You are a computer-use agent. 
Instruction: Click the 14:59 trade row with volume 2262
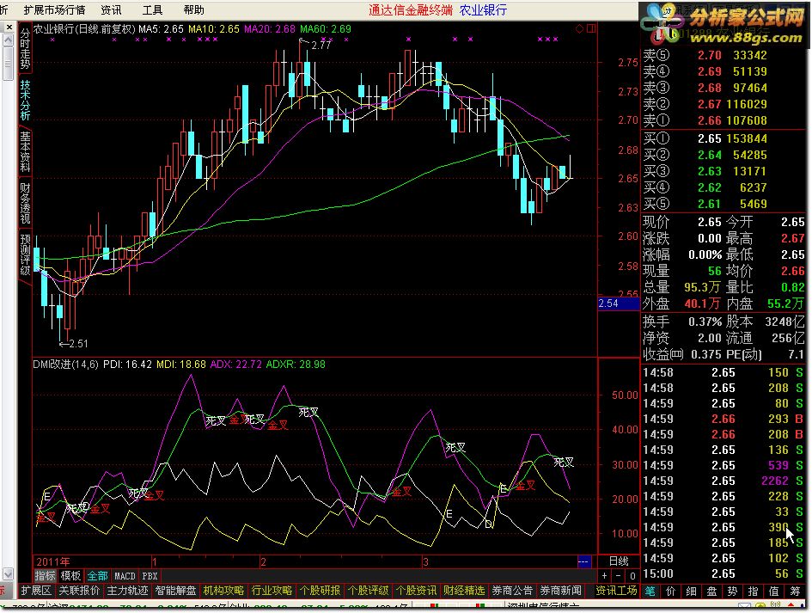tap(723, 481)
